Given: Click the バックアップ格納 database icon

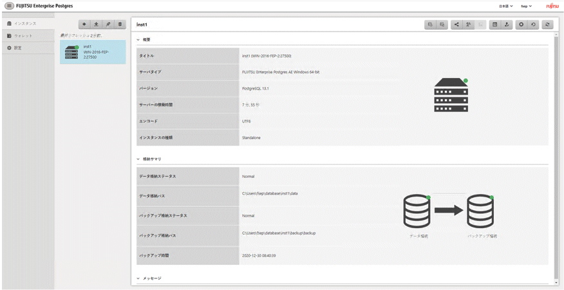Looking at the screenshot, I should [481, 211].
